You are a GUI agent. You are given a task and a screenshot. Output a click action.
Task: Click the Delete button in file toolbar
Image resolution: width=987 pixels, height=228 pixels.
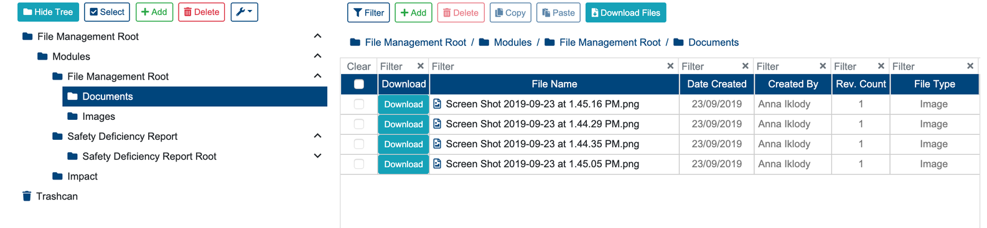[461, 12]
